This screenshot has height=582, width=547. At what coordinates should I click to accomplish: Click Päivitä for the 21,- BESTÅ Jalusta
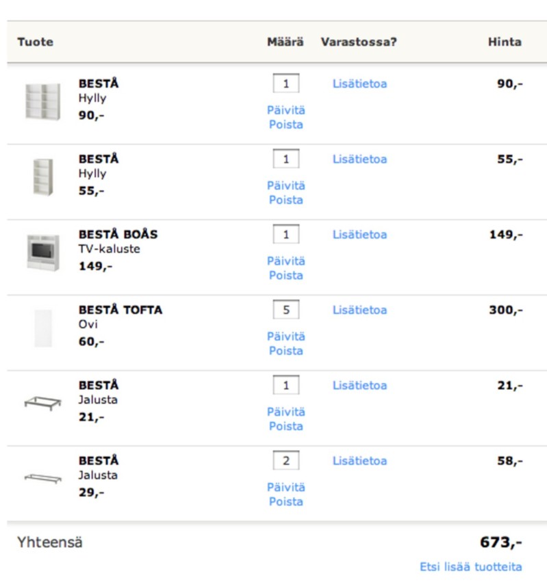[x=285, y=412]
